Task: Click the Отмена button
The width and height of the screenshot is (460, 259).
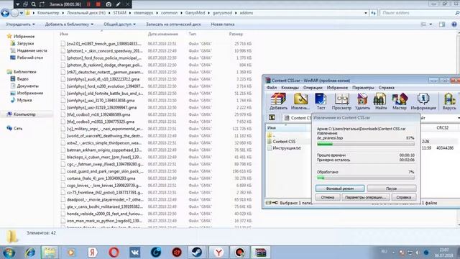Action: (x=328, y=197)
